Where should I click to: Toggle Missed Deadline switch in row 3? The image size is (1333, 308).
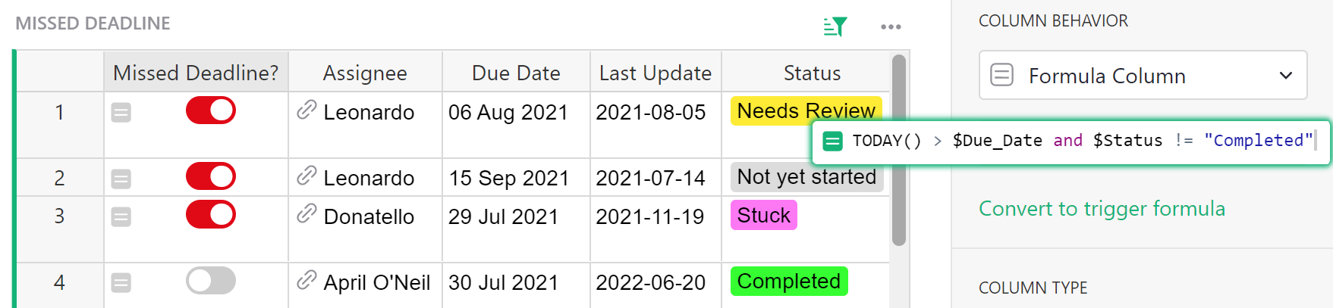click(x=211, y=214)
